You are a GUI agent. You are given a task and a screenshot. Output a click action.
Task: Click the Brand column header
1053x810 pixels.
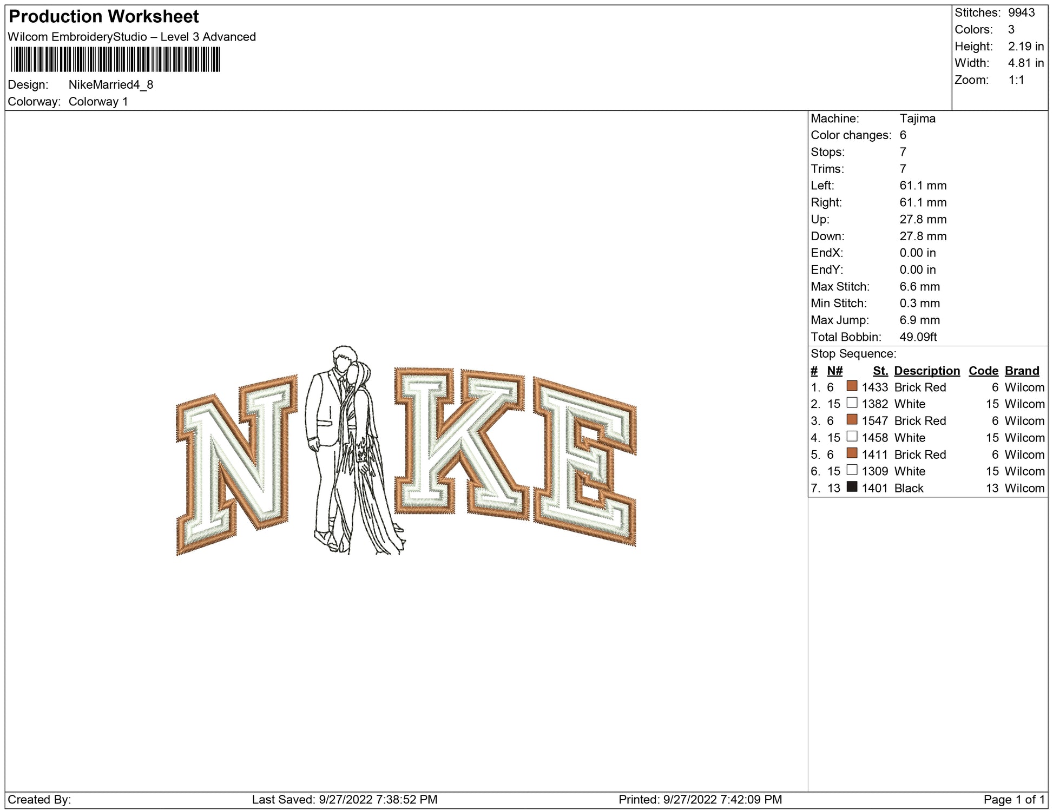(x=1022, y=371)
